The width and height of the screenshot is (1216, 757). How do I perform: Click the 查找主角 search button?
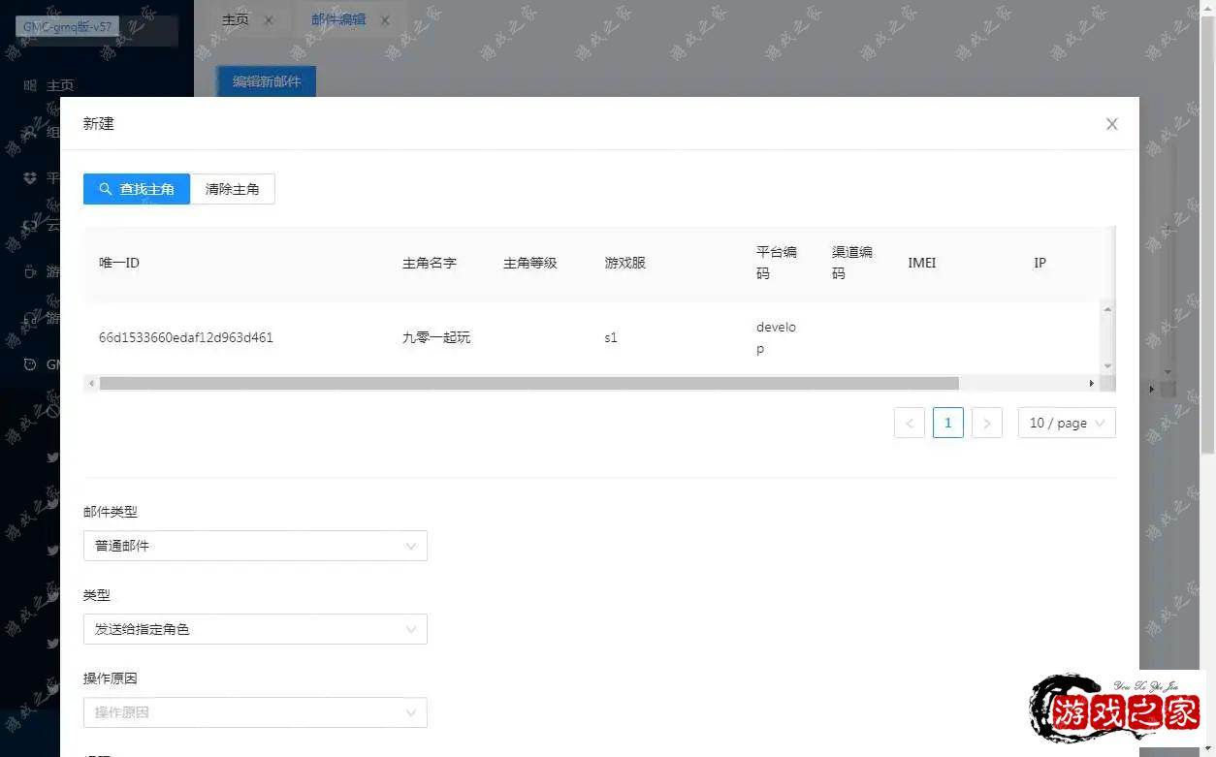coord(137,189)
